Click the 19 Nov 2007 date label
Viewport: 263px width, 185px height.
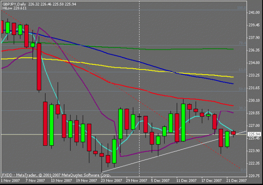86,181
